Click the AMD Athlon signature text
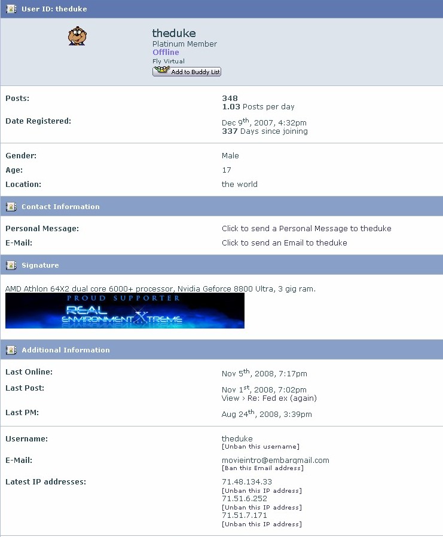Viewport: 443px width, 537px height. [160, 289]
